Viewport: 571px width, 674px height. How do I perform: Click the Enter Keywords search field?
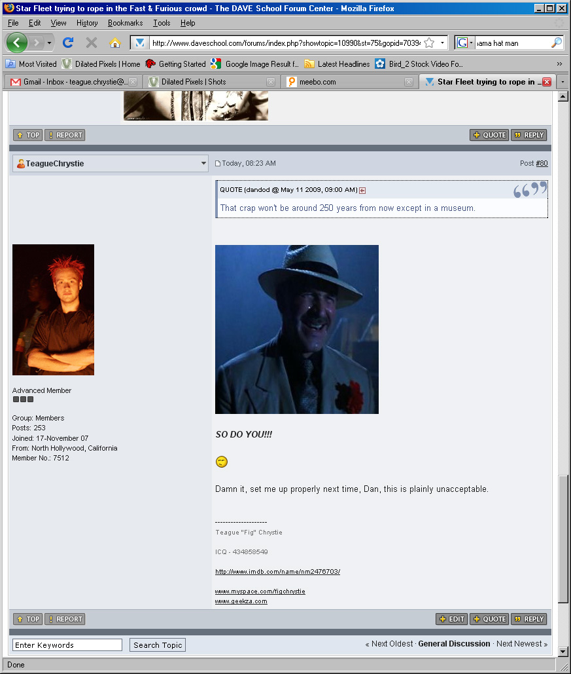tap(67, 645)
